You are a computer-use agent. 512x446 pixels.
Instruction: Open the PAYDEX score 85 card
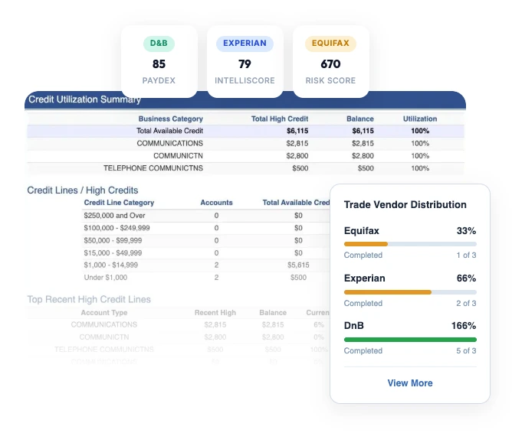pyautogui.click(x=159, y=62)
